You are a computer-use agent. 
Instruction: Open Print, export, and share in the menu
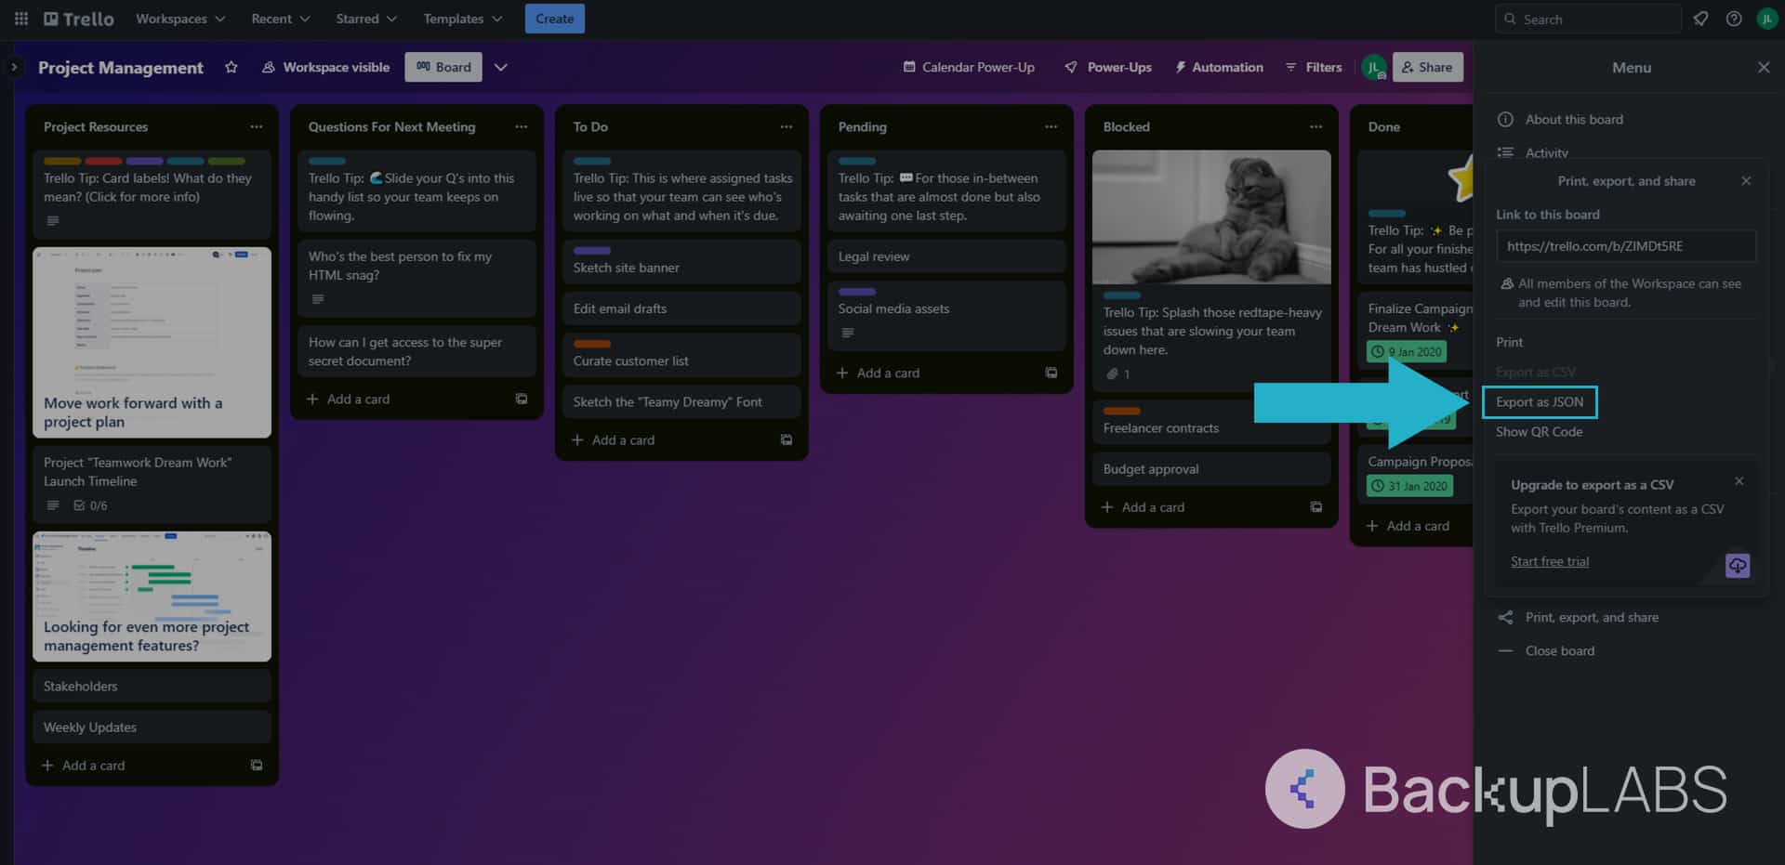point(1592,617)
